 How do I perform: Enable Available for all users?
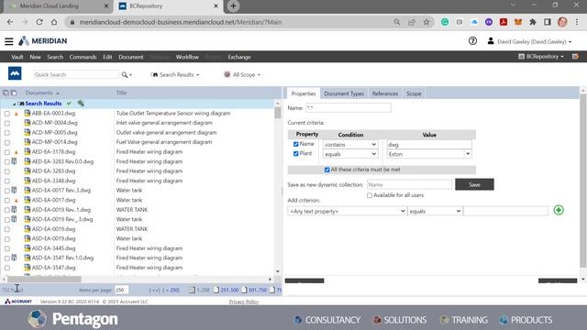coord(370,195)
